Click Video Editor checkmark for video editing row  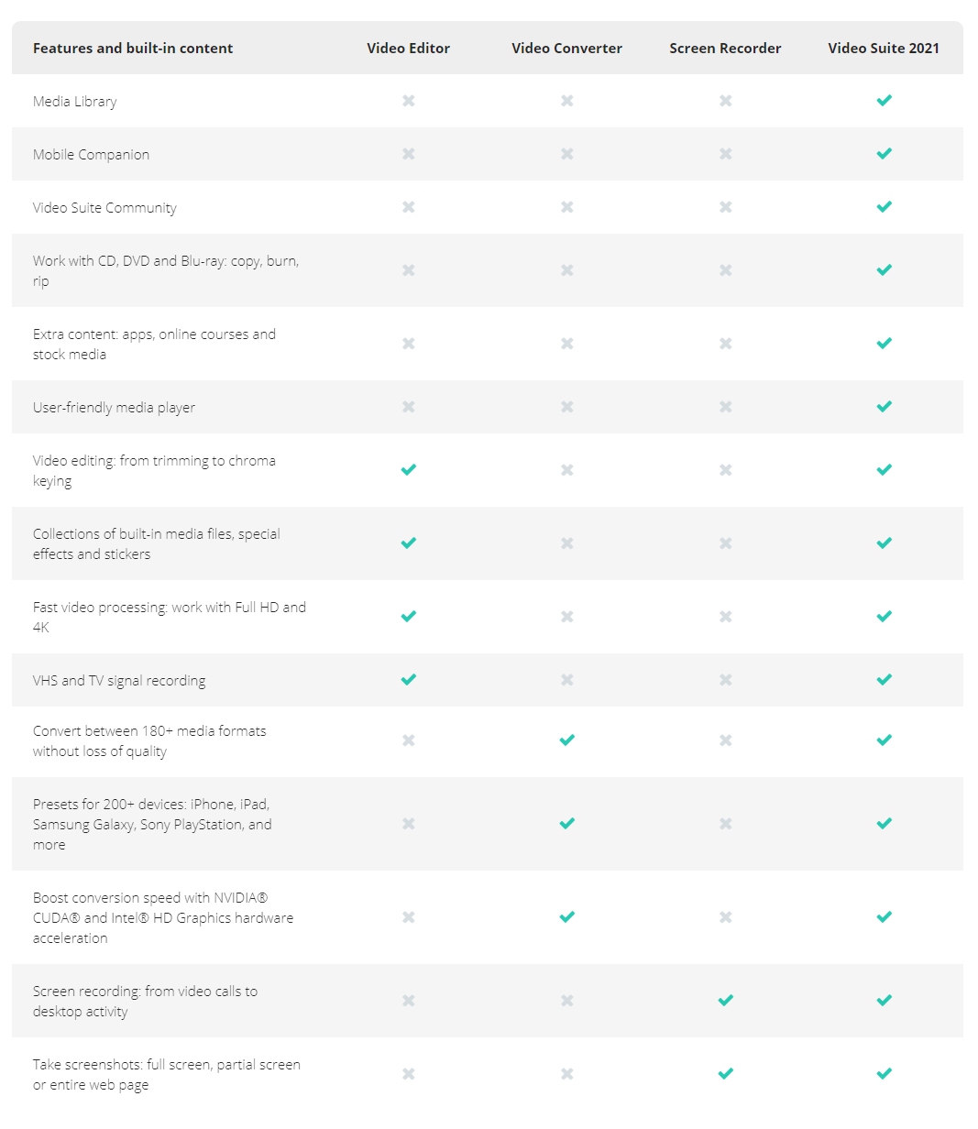click(x=409, y=470)
